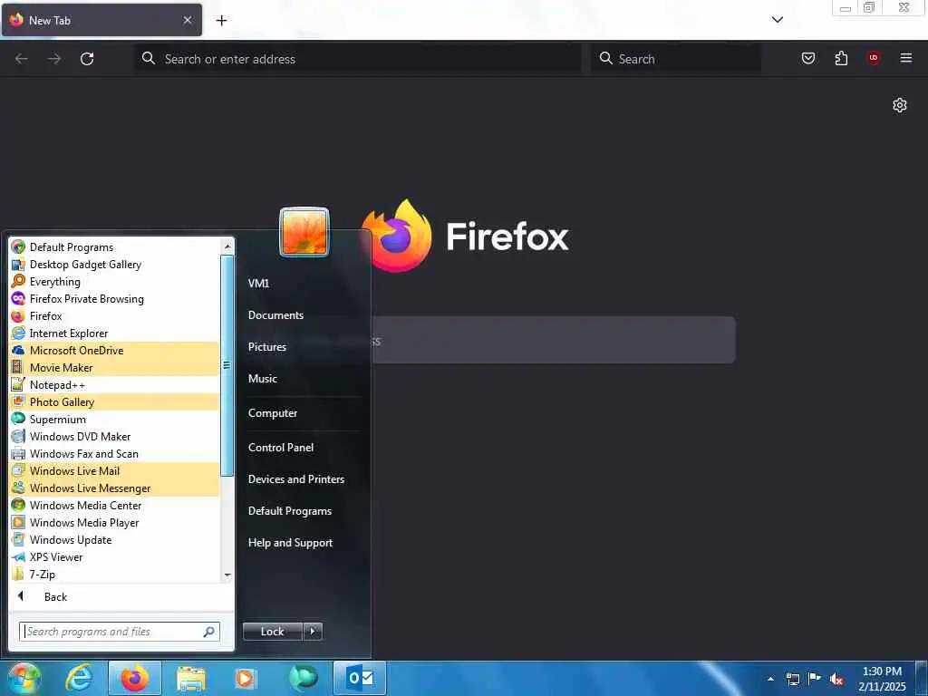Open Control Panel from the Start menu
This screenshot has height=696, width=928.
tap(281, 447)
